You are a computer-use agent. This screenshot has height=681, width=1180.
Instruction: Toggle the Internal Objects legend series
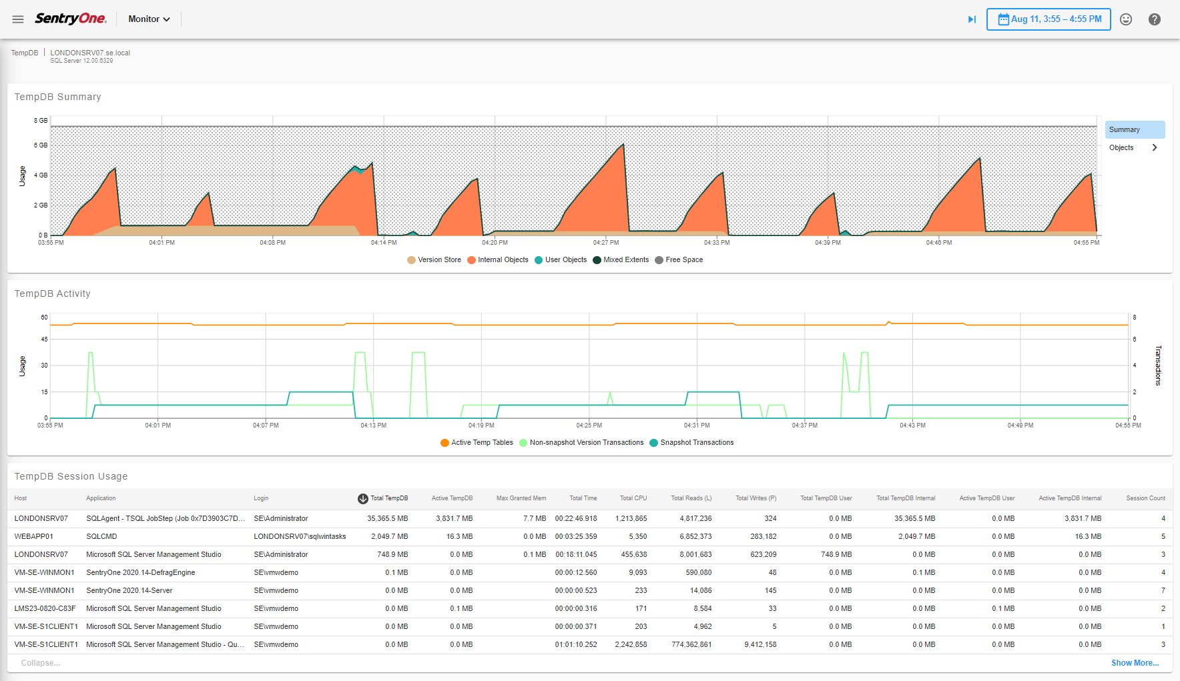[497, 259]
